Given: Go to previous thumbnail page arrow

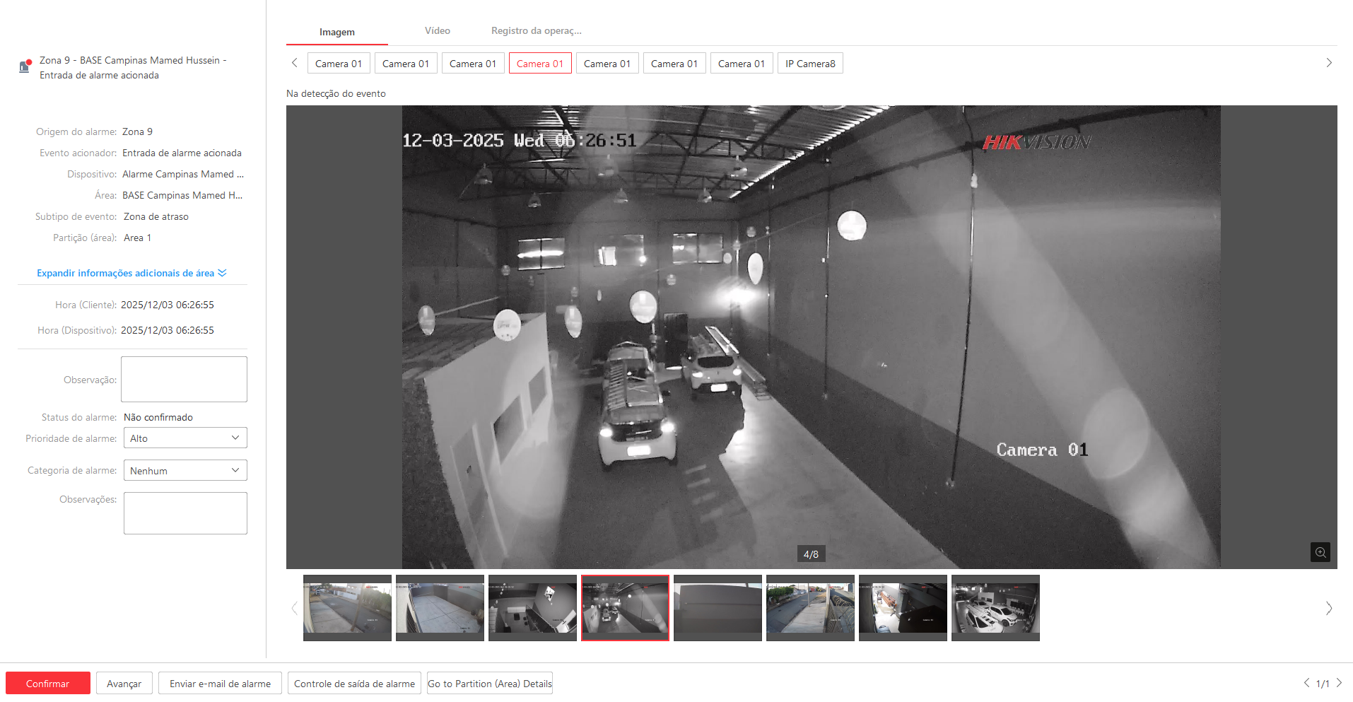Looking at the screenshot, I should pos(295,608).
